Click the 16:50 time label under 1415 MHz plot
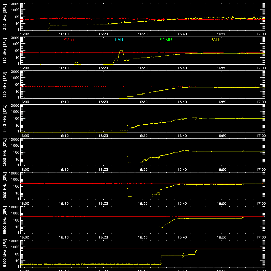The image size is (271, 271). [222, 136]
